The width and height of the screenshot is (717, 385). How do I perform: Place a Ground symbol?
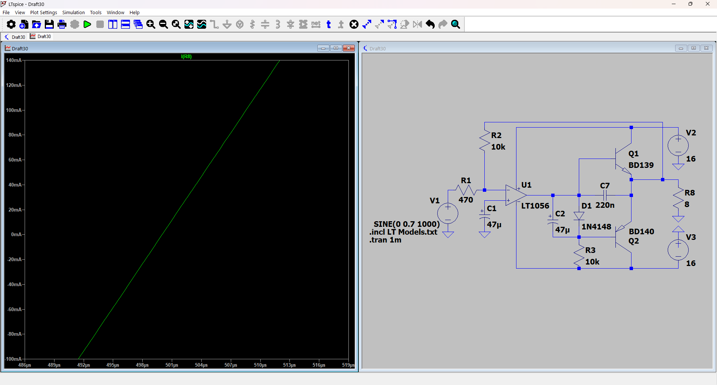click(227, 25)
